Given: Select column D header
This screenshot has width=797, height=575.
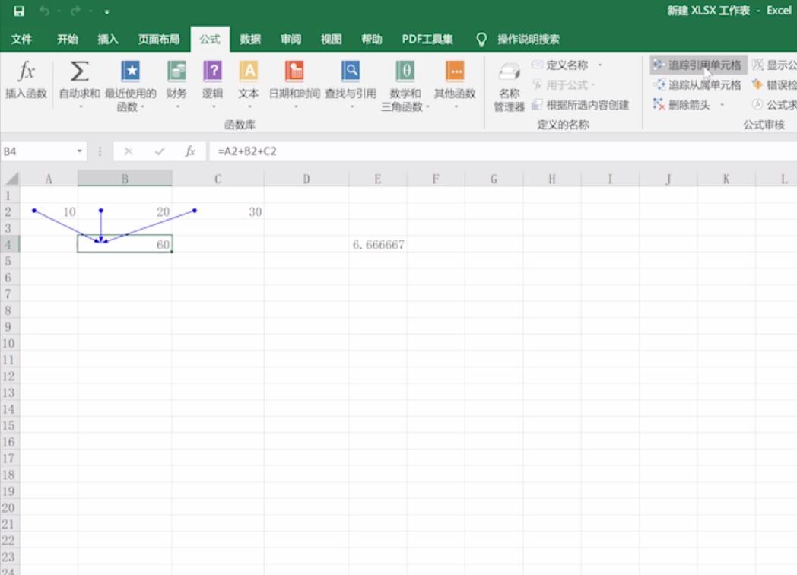Looking at the screenshot, I should pos(306,179).
